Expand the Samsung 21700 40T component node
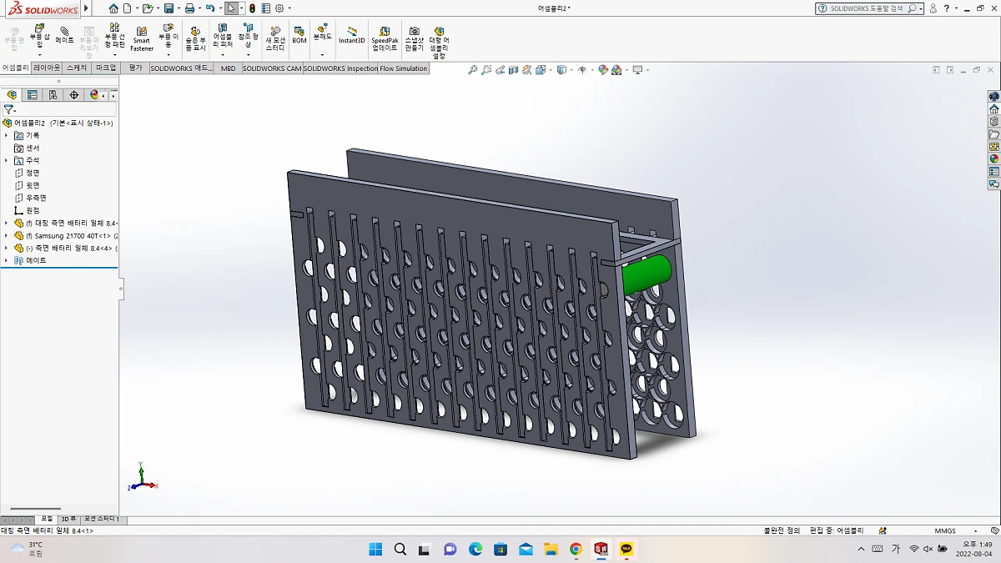Screen dimensions: 1001x563 7,236
